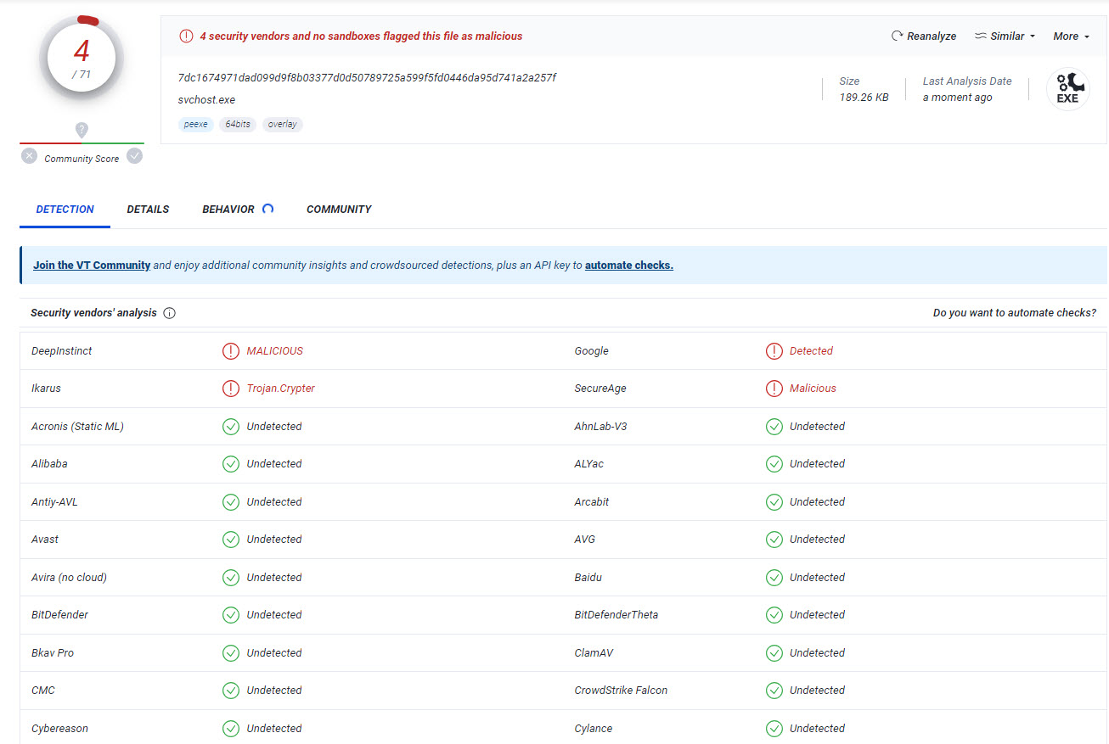The height and width of the screenshot is (744, 1109).
Task: Click the Community Score label
Action: click(82, 159)
